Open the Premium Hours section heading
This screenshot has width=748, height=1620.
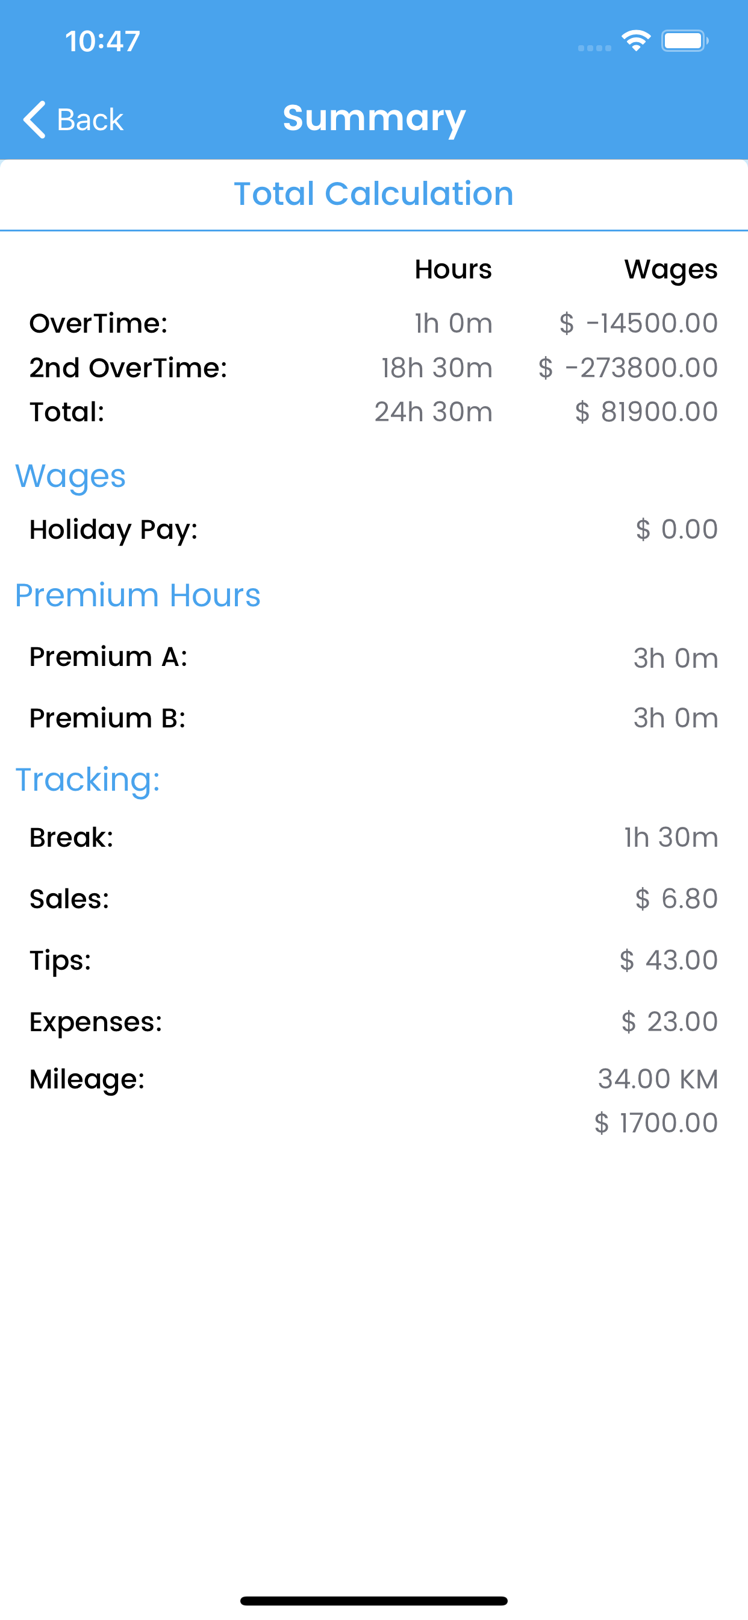point(138,595)
